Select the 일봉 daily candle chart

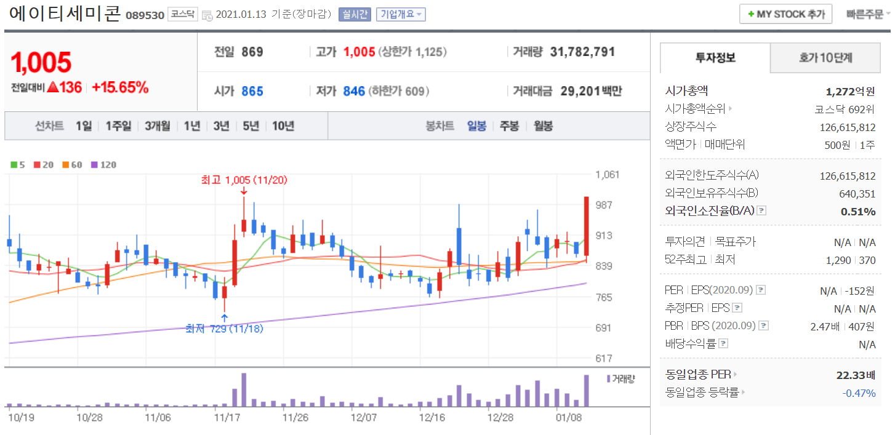tap(476, 126)
